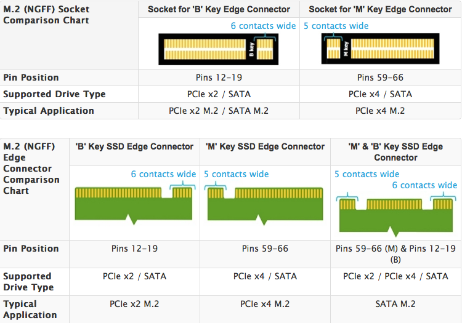Screen dimensions: 462x323
Task: Click the lone 'SATA M.2' application cell
Action: (x=395, y=304)
